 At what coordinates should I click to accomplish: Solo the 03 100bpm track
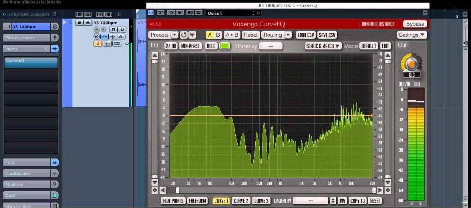coord(88,22)
